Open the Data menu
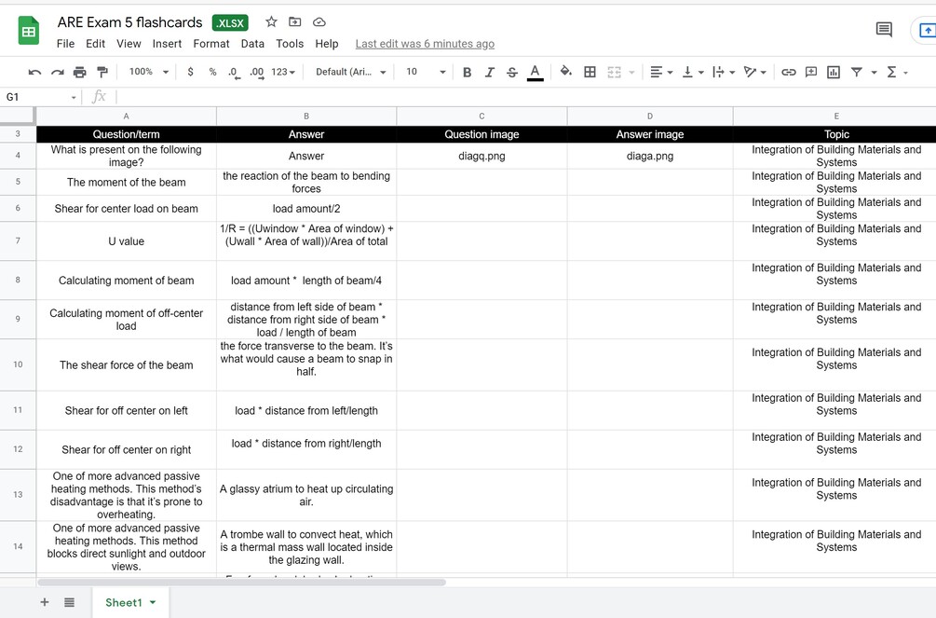 (252, 44)
